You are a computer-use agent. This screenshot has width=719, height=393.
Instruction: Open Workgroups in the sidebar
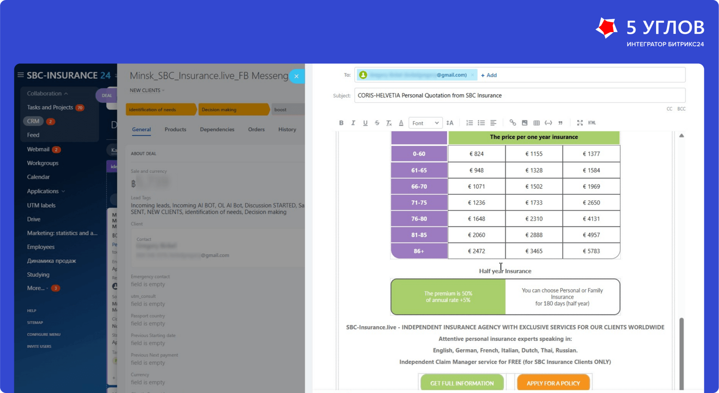point(43,163)
